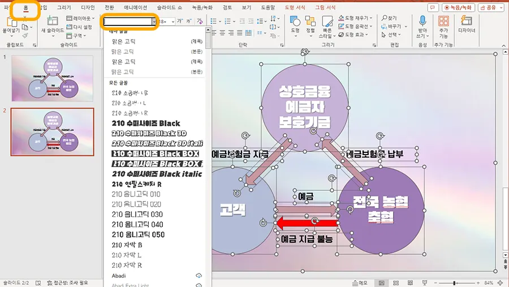
Task: Click the rotate handle of the top circle
Action: click(305, 52)
